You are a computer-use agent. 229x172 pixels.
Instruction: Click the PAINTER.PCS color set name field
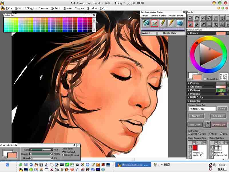[x=202, y=109]
